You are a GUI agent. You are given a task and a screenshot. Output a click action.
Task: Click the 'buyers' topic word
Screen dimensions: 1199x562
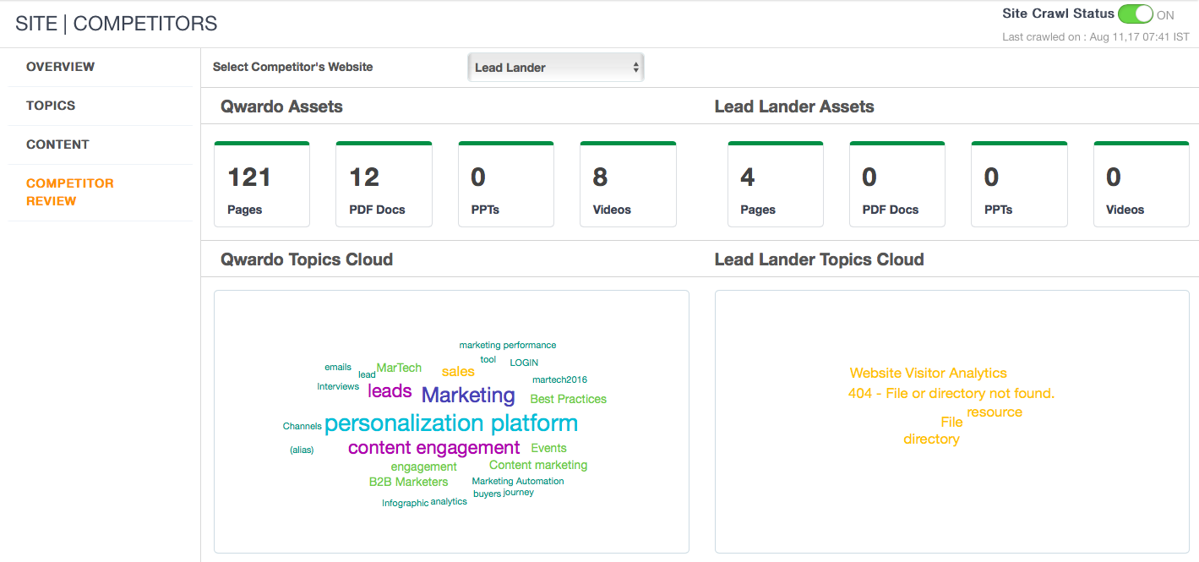[487, 494]
